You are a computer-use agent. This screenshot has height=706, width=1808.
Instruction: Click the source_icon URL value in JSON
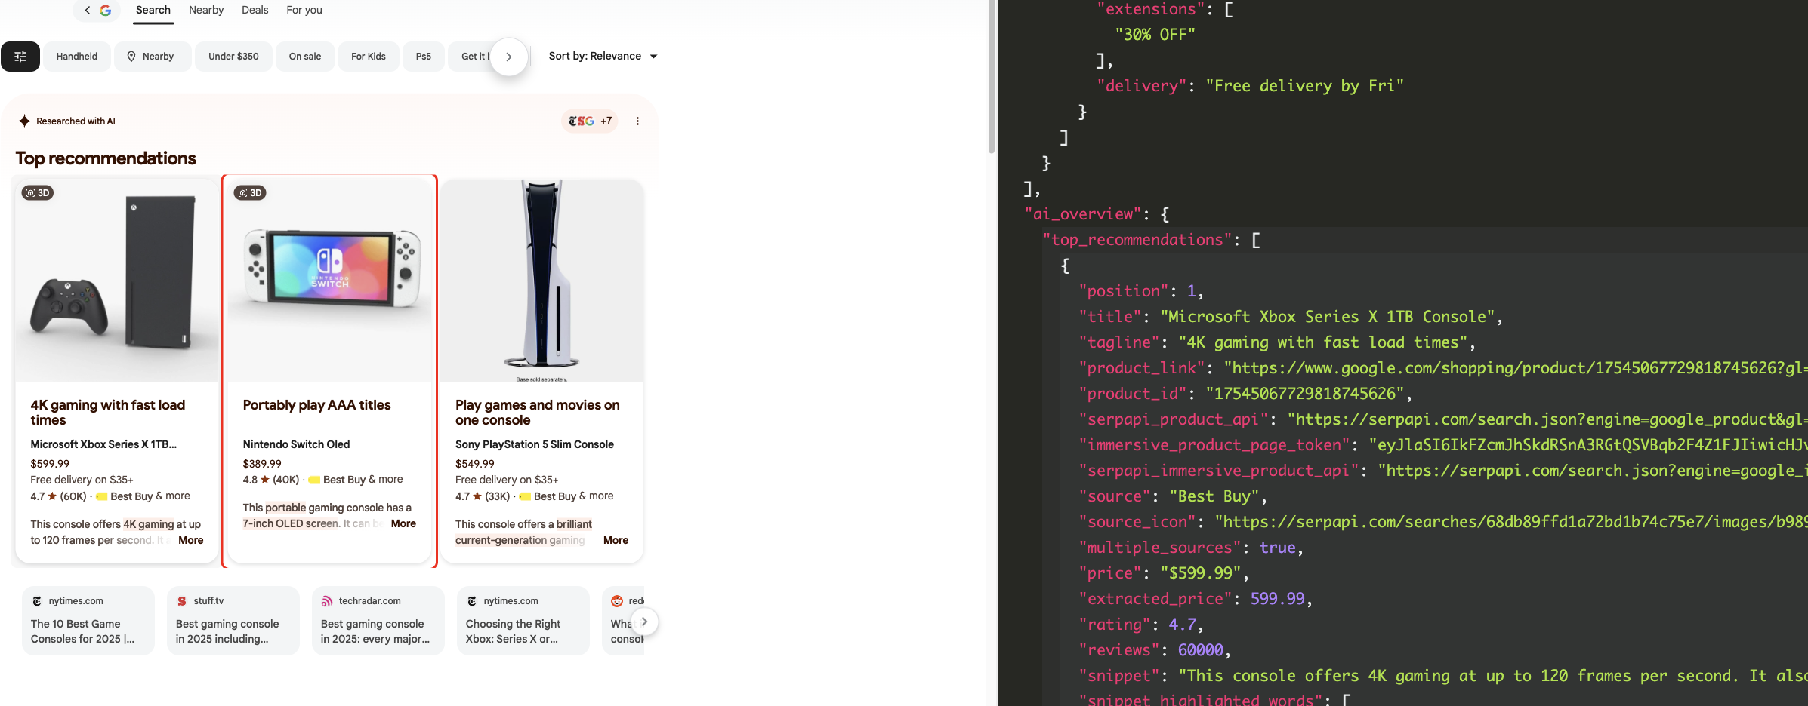click(x=1511, y=522)
